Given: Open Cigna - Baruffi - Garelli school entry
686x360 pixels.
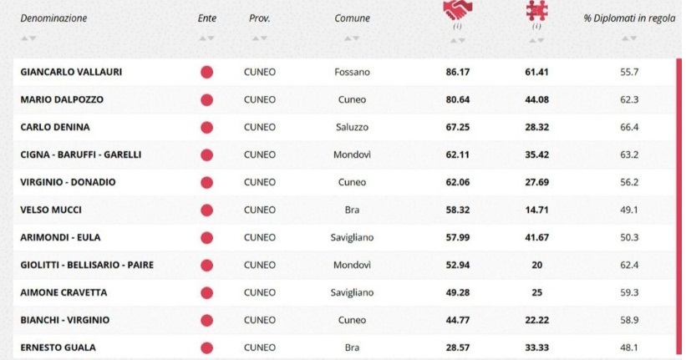Looking at the screenshot, I should [x=74, y=155].
